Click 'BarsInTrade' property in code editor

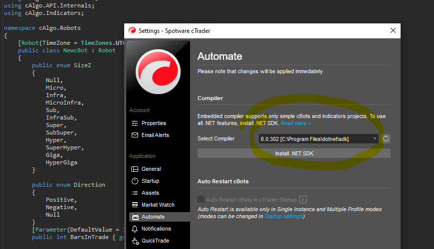[x=89, y=237]
